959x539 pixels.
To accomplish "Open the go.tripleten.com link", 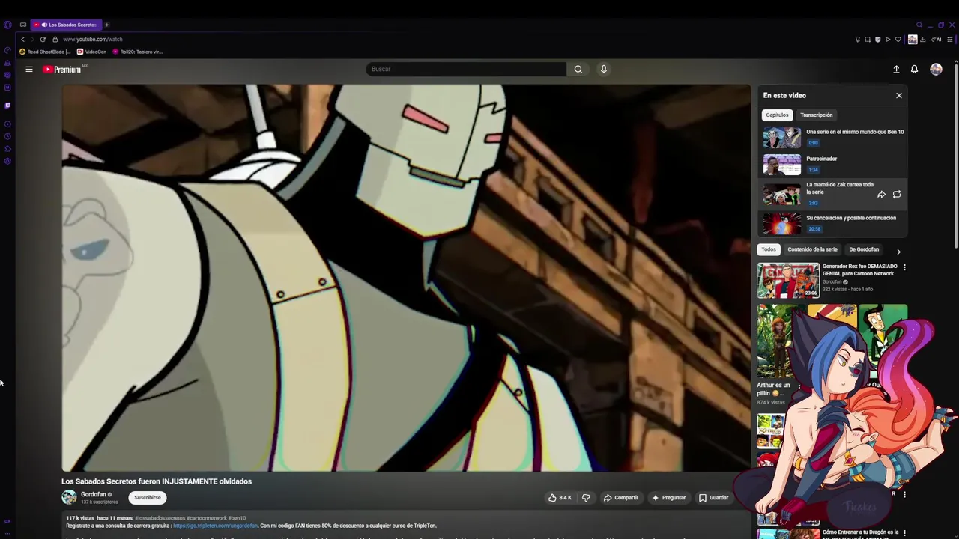I will [x=215, y=526].
